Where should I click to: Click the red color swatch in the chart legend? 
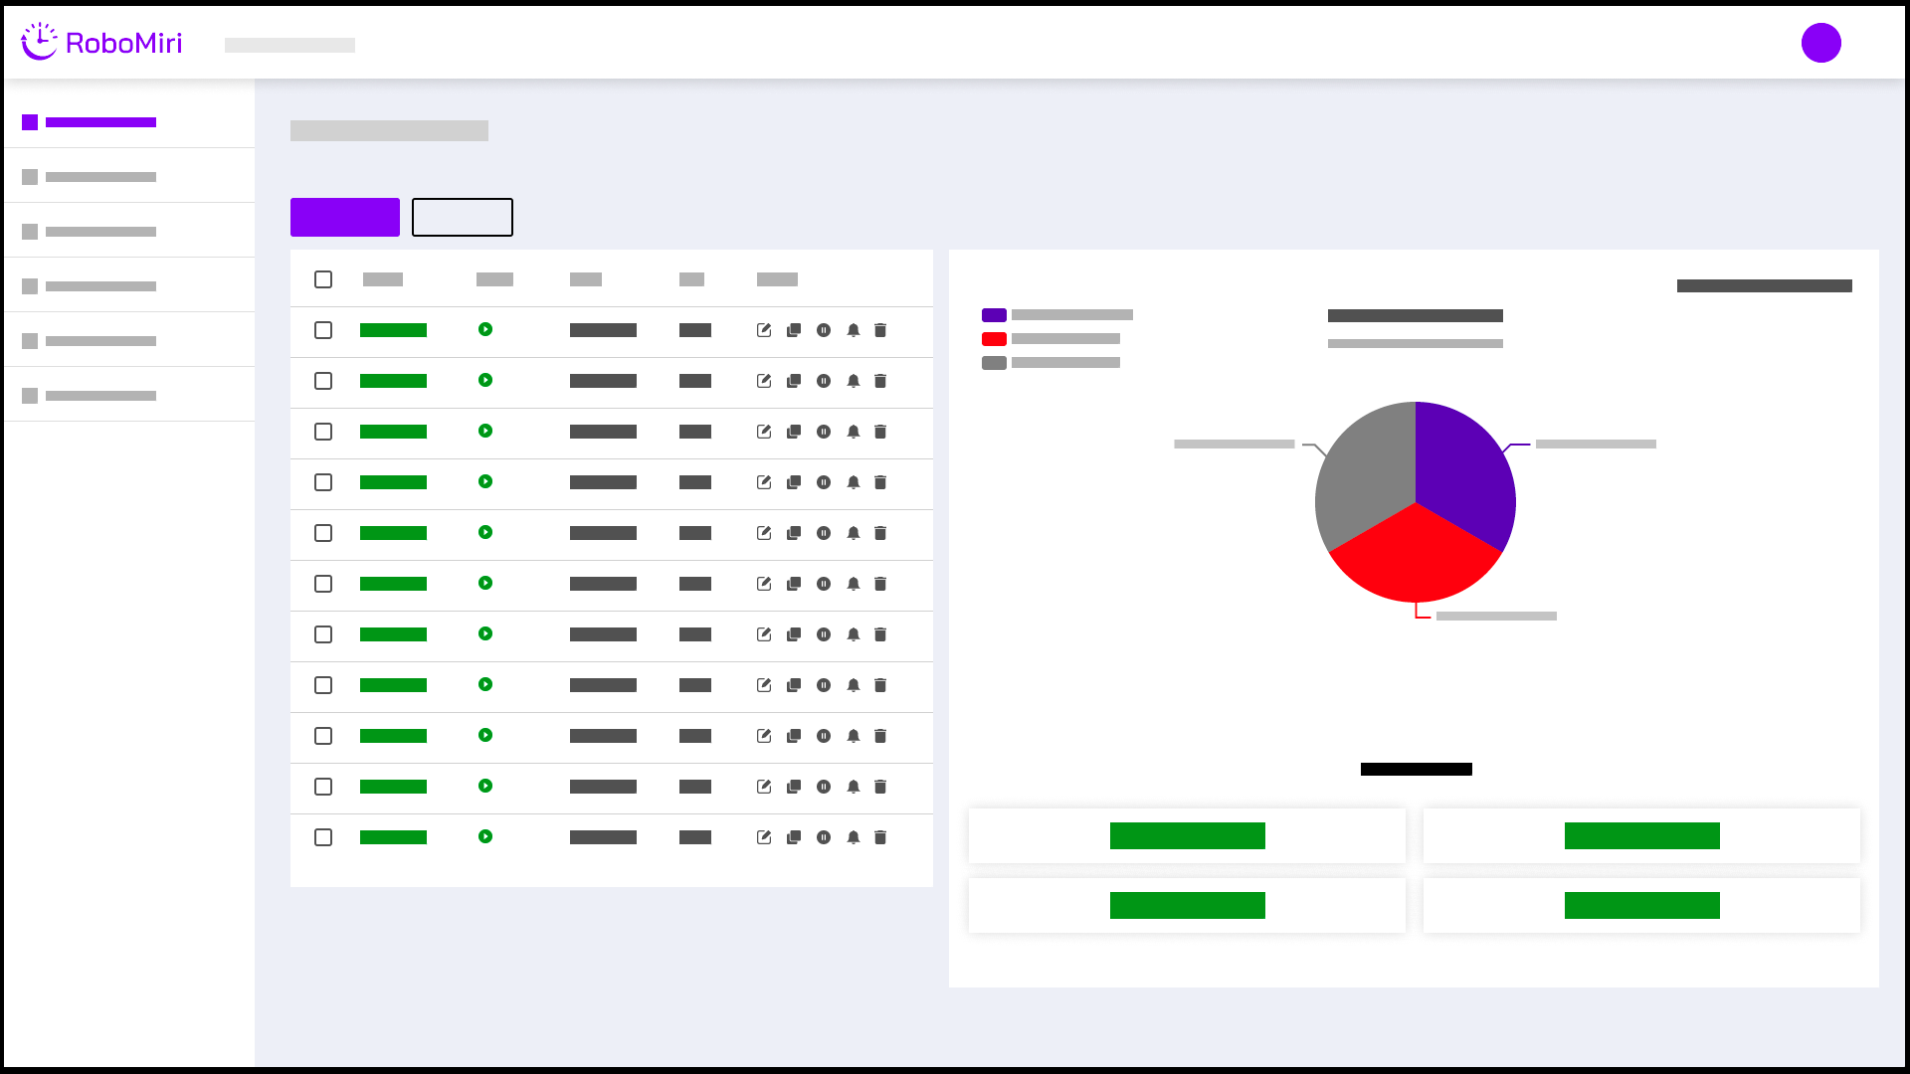tap(994, 339)
